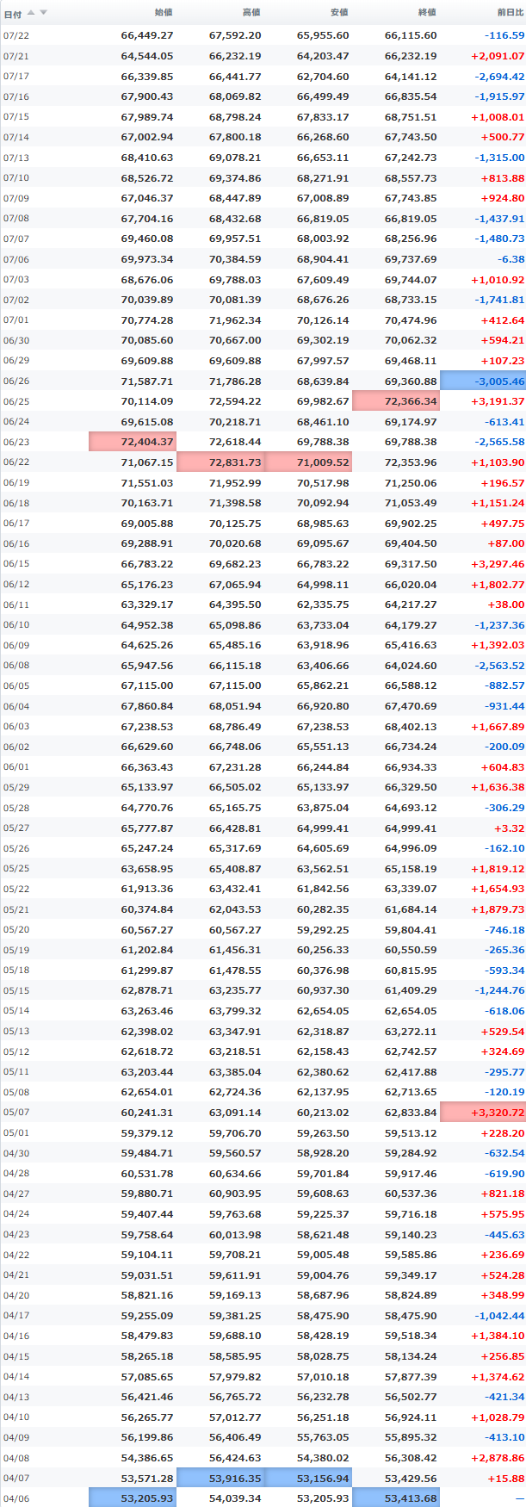Select highlighted opening price 53,205.93

pos(132,1498)
